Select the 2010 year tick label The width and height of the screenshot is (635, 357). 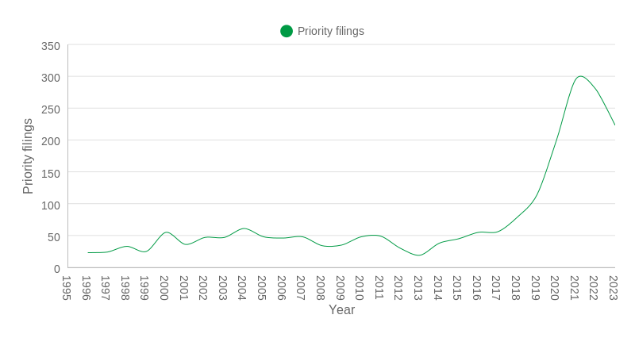(360, 288)
